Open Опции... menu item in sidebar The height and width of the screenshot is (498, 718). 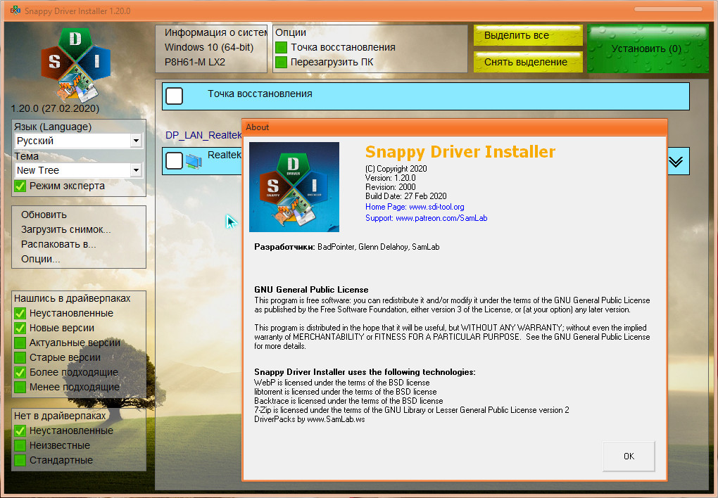coord(40,259)
